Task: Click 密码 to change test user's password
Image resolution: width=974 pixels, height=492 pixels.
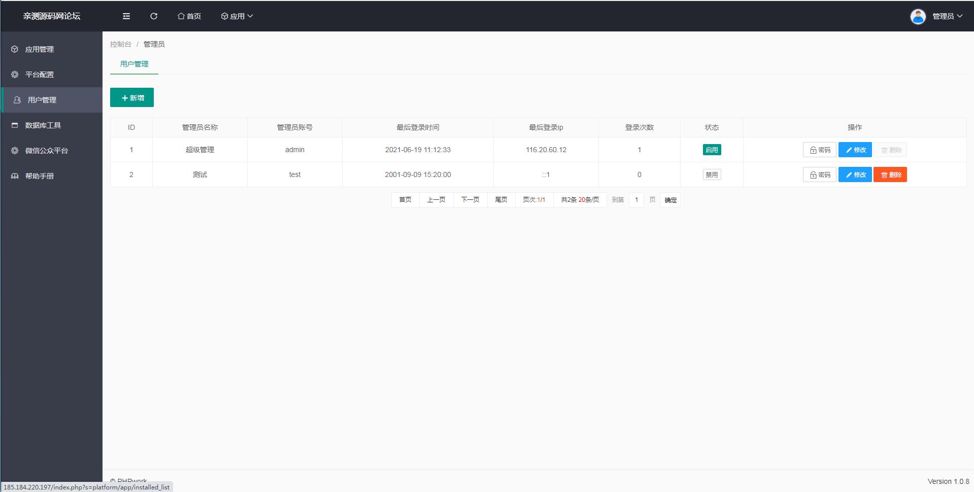Action: (x=819, y=174)
